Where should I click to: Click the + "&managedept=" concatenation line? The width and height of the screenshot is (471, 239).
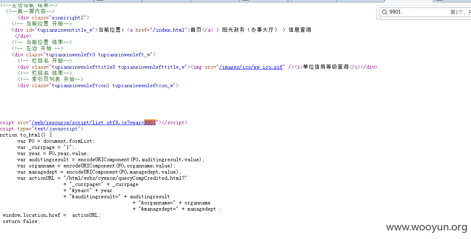(x=177, y=209)
